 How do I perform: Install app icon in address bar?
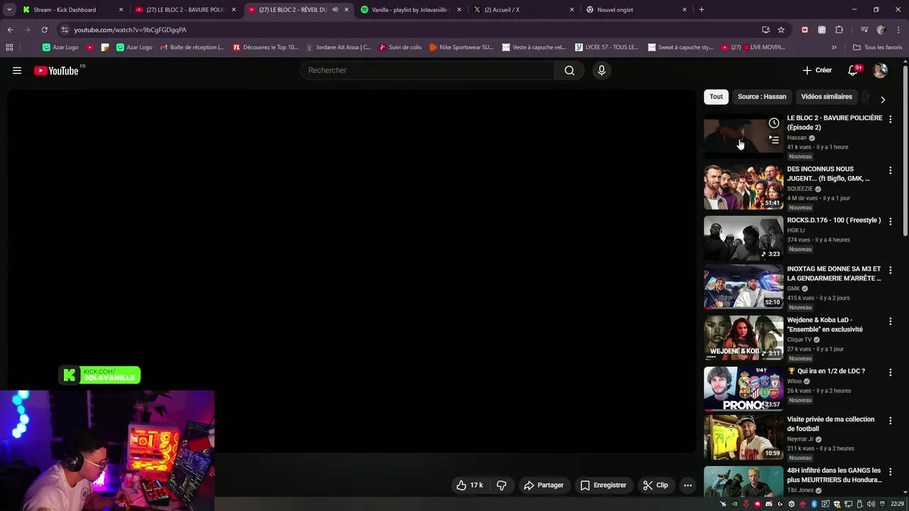tap(766, 30)
